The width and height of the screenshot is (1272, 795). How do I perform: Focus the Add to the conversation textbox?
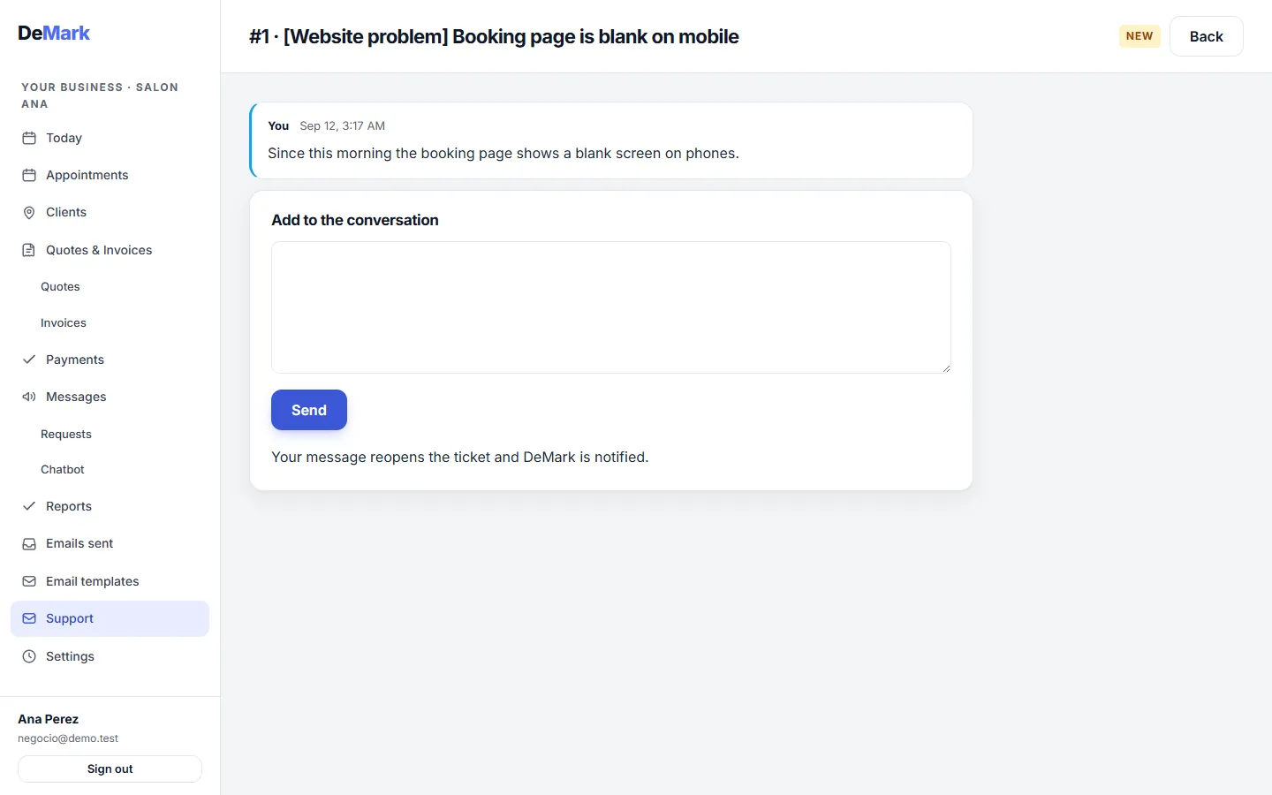point(611,307)
